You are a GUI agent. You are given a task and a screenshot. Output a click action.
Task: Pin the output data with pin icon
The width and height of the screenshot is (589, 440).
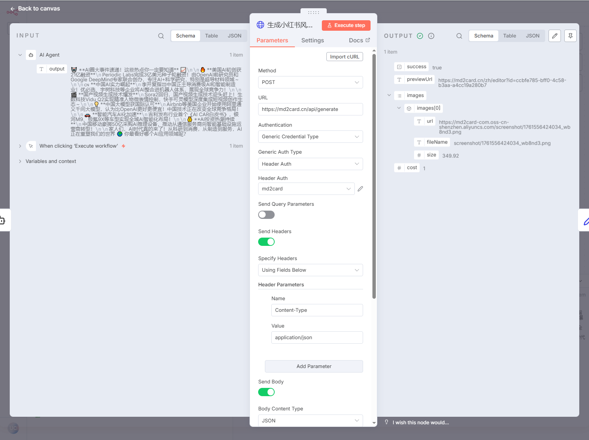tap(570, 36)
